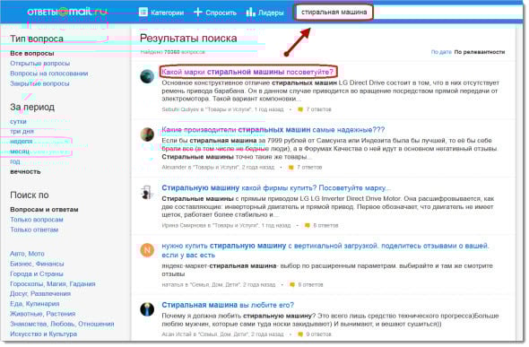Click answers bubble icon for Sebuhi Quliyev's question
Screen dimensions: 529x347
coord(300,109)
